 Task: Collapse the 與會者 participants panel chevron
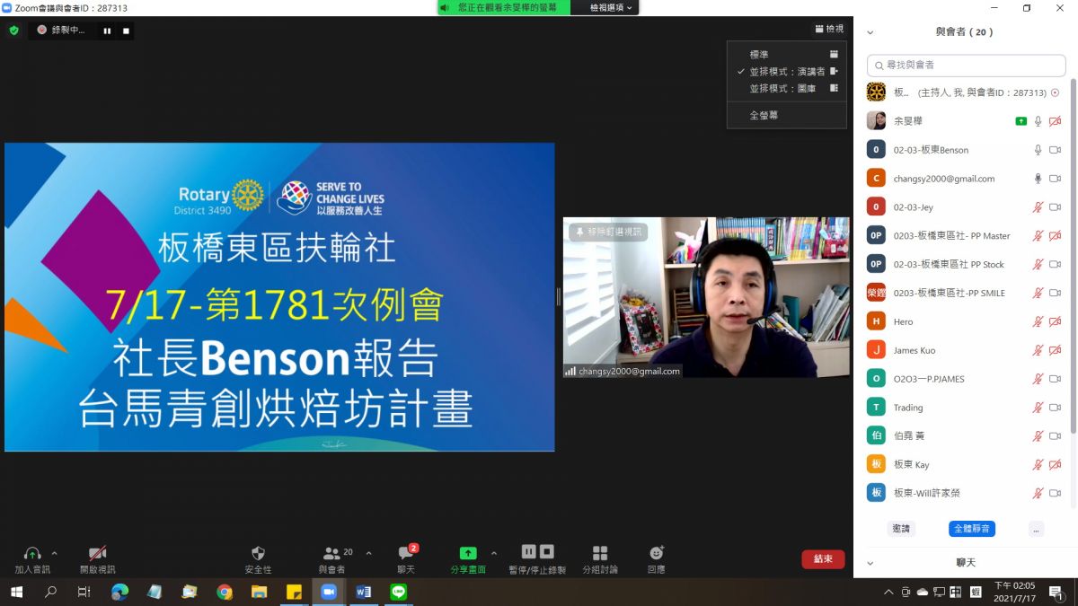pyautogui.click(x=870, y=32)
